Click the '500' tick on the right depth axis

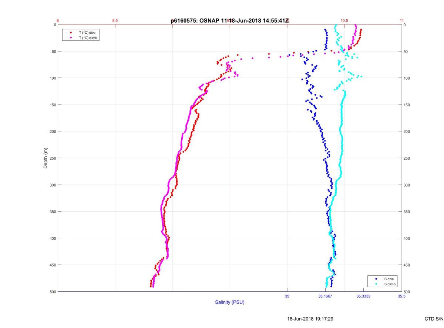(x=407, y=292)
